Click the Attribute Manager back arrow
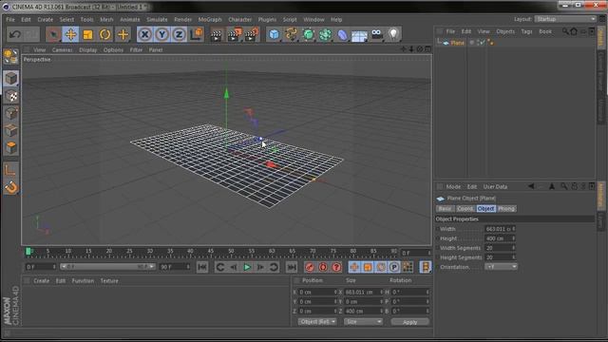Viewport: 608px width, 342px height. [x=531, y=186]
